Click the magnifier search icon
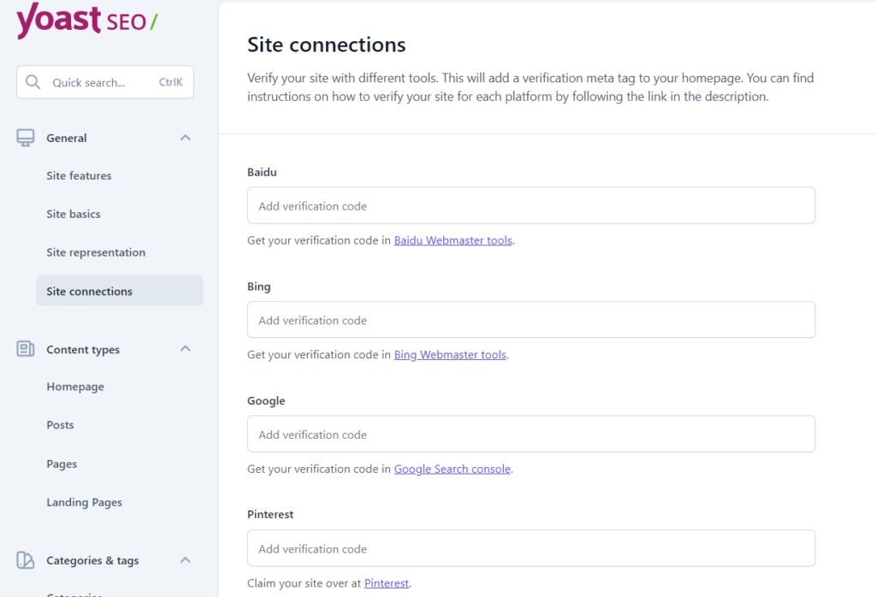Image resolution: width=876 pixels, height=597 pixels. [x=33, y=82]
